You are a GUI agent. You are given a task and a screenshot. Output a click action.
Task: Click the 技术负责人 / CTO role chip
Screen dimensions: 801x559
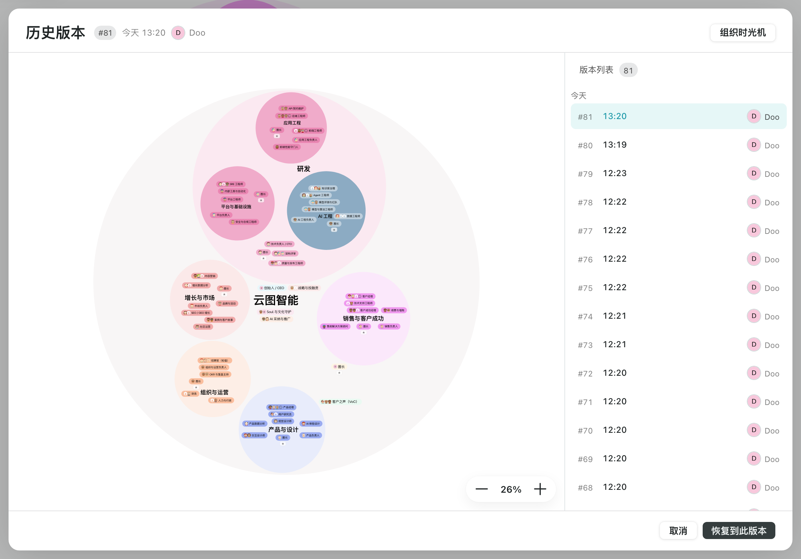(279, 244)
